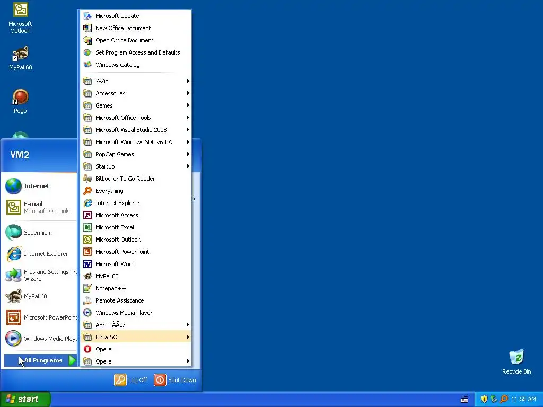Image resolution: width=543 pixels, height=407 pixels.
Task: Open the Pego desktop shortcut
Action: [x=20, y=101]
